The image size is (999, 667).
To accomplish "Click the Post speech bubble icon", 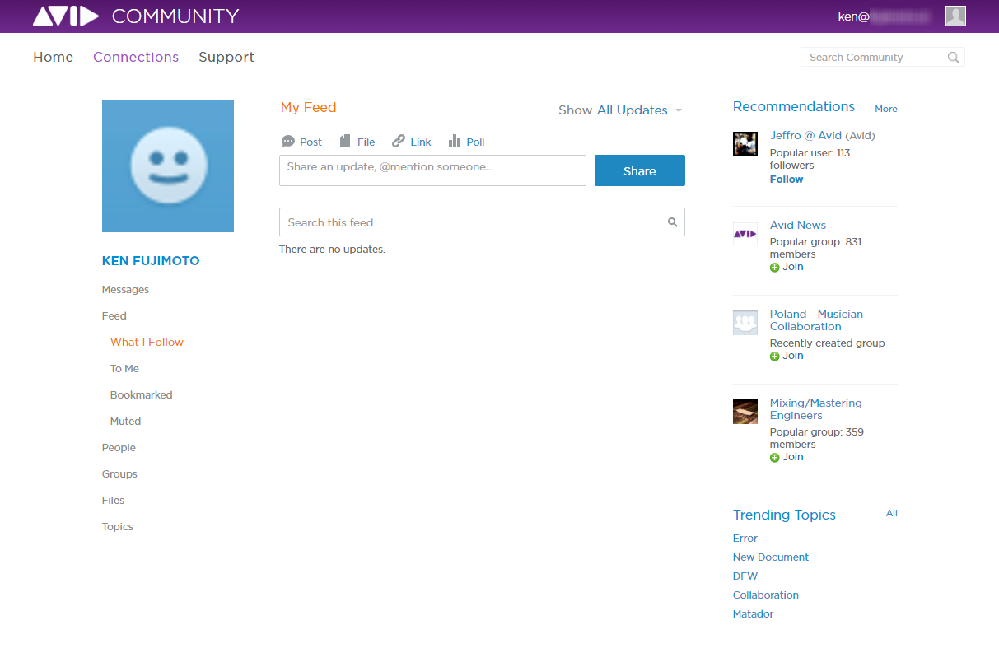I will pyautogui.click(x=288, y=142).
